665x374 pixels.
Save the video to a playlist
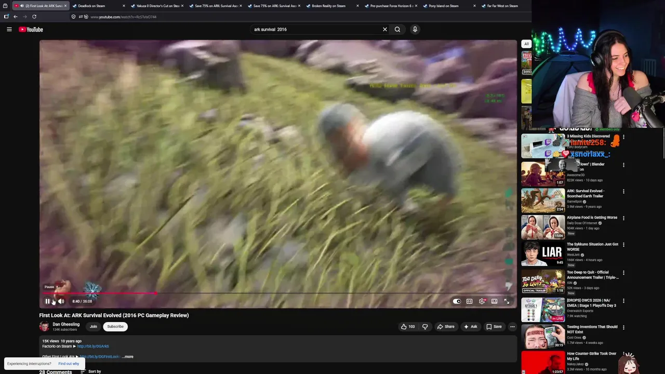pos(494,327)
